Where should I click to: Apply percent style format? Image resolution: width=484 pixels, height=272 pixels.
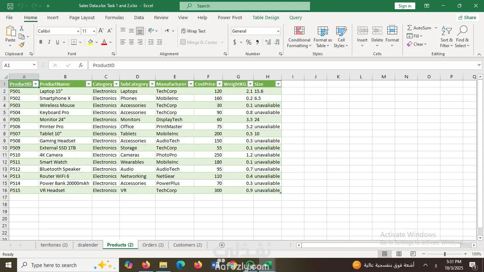[x=249, y=42]
